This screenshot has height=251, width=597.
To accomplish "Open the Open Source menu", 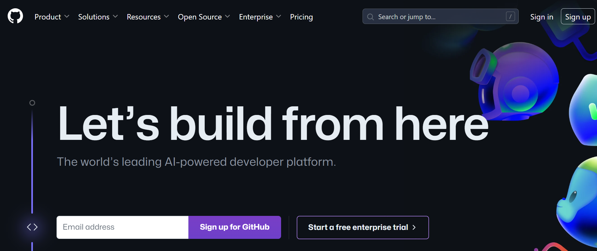I will coord(204,17).
